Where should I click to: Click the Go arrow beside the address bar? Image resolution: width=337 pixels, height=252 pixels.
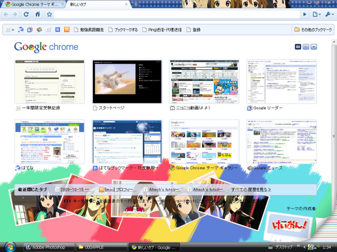tap(305, 14)
